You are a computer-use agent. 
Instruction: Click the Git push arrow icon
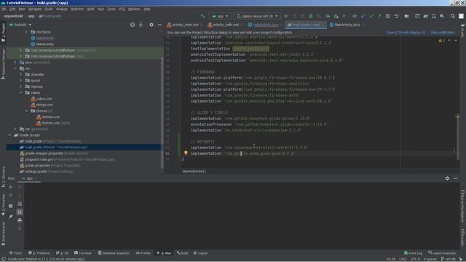click(x=379, y=16)
